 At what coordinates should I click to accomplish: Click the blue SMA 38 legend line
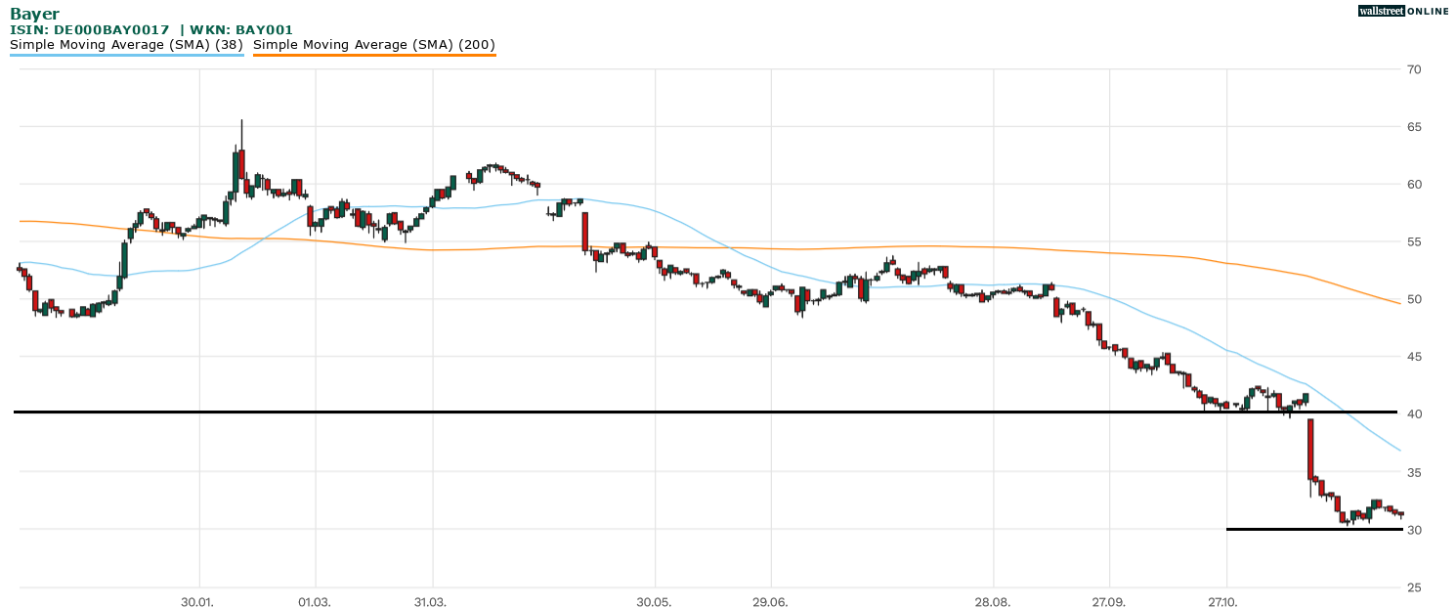(126, 55)
